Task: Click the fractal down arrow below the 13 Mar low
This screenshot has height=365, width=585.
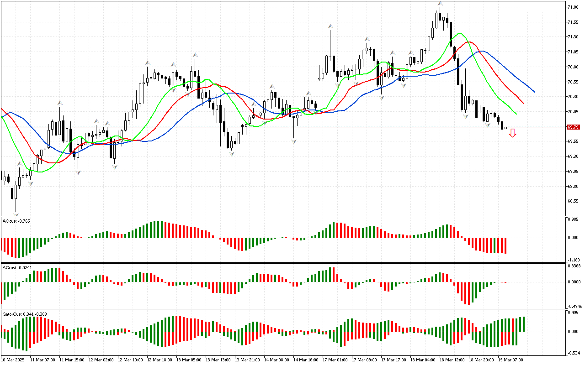Action: tap(232, 154)
